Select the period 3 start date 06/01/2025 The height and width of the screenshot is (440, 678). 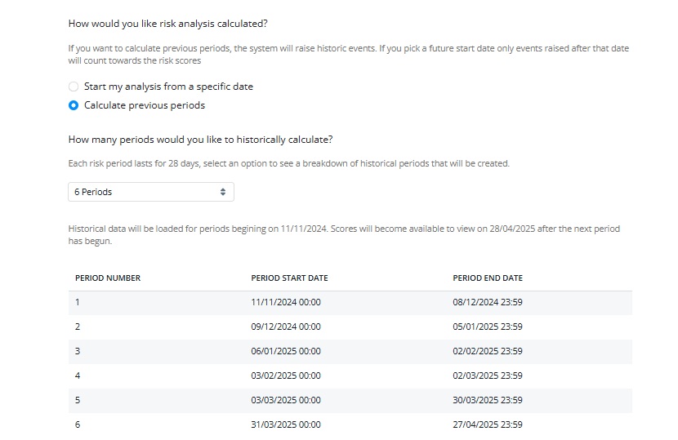tap(286, 351)
